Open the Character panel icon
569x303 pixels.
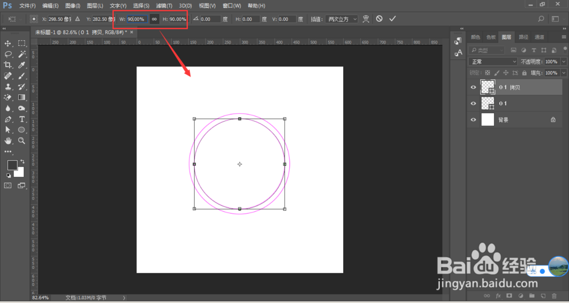point(458,53)
